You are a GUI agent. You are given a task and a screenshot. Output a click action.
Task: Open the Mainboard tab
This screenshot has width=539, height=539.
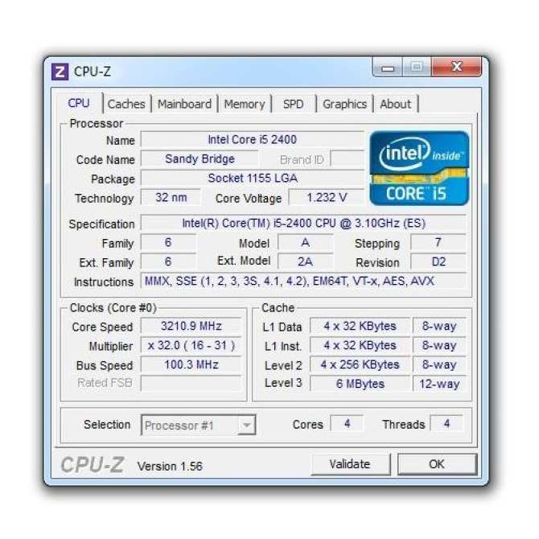(184, 104)
